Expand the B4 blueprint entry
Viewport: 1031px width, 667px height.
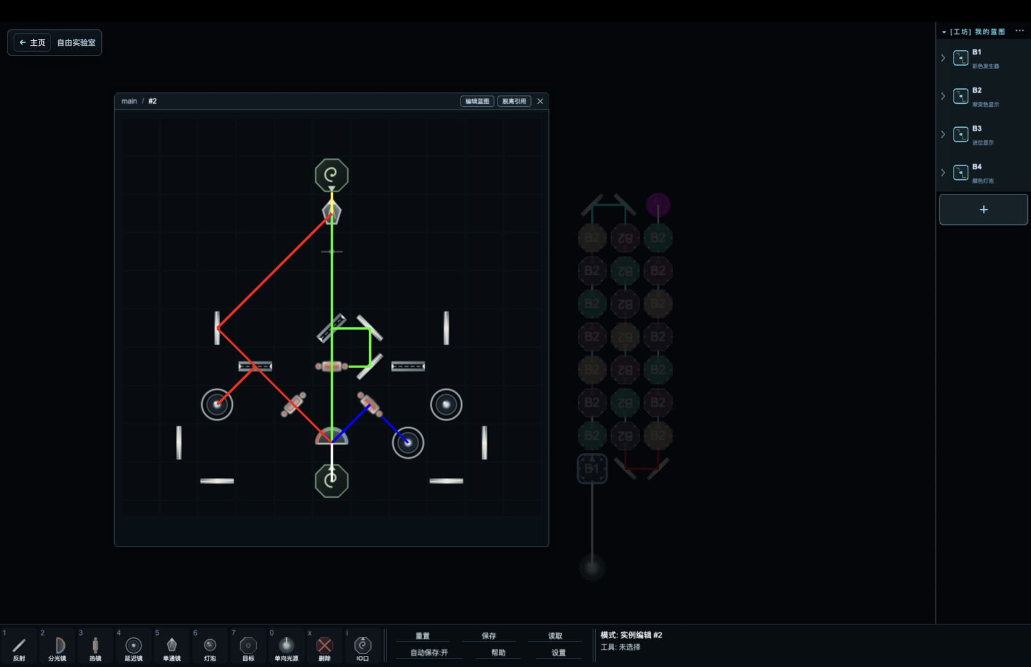[943, 173]
